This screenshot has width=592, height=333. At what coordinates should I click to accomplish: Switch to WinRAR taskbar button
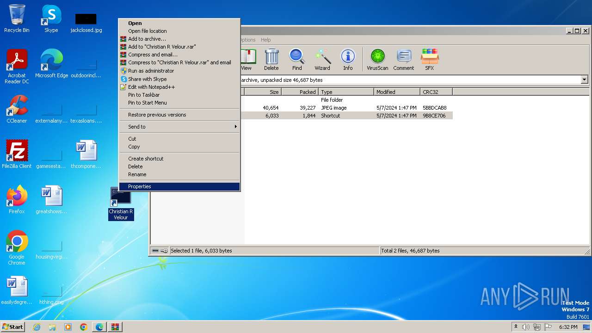(115, 327)
